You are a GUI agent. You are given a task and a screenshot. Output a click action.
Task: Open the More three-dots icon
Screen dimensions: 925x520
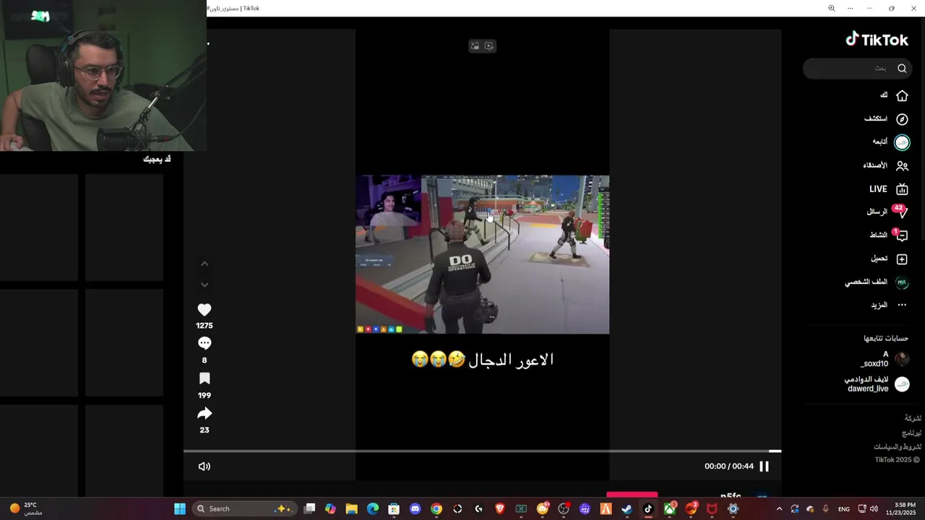(902, 305)
